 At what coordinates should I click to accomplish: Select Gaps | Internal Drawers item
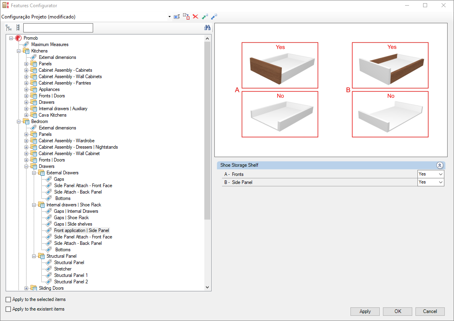pyautogui.click(x=76, y=211)
